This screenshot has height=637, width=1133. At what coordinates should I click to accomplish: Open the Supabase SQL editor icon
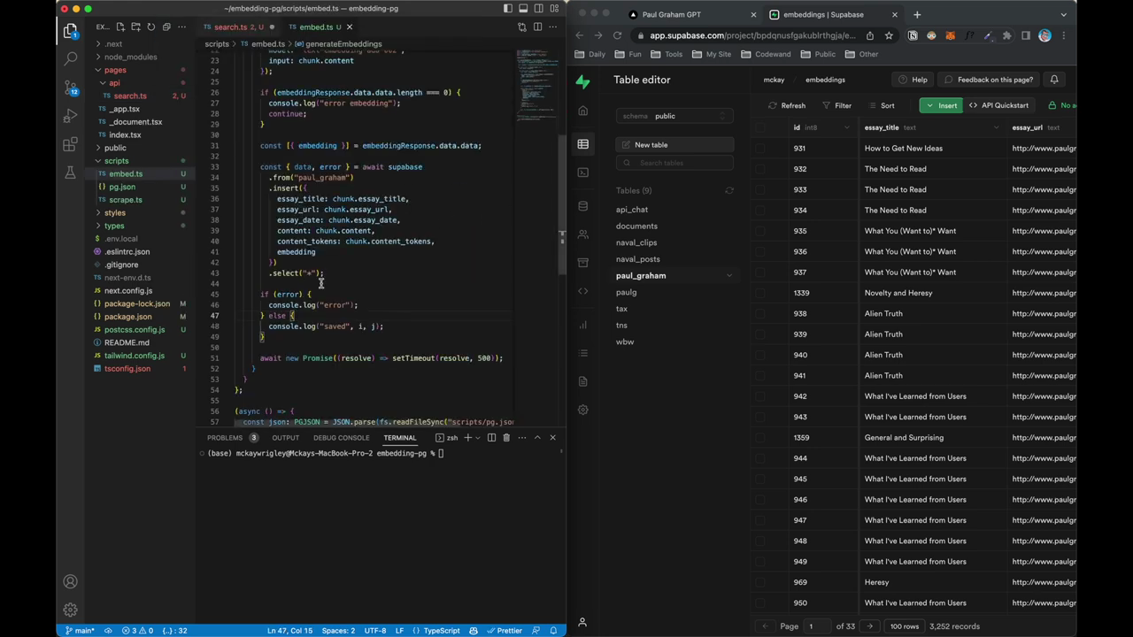pos(582,173)
